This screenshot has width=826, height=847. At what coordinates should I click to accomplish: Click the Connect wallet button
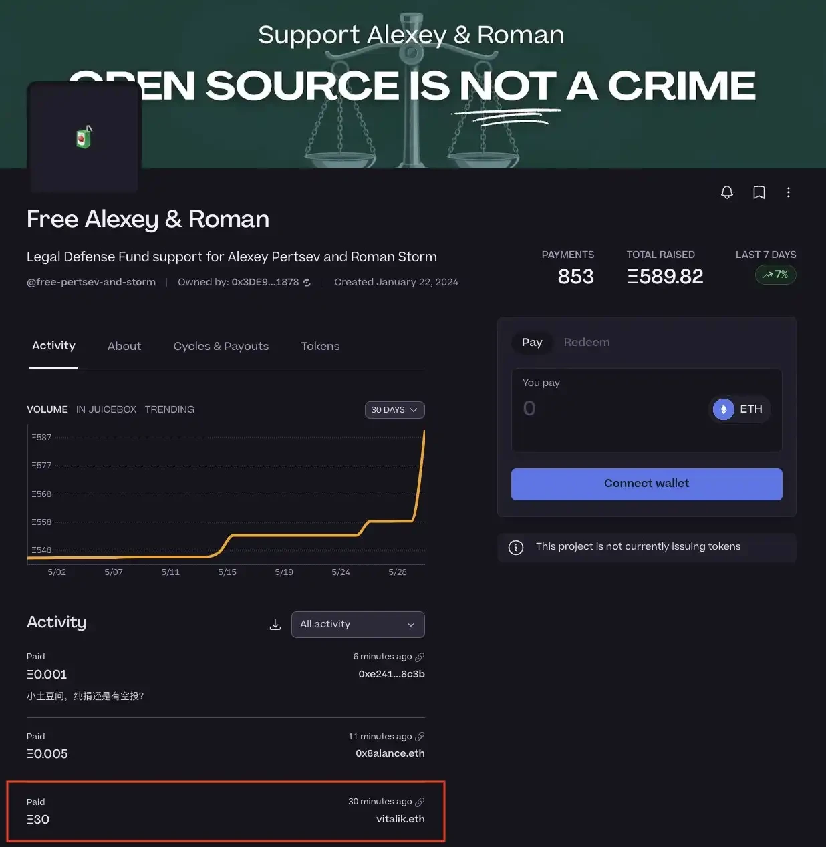tap(646, 484)
